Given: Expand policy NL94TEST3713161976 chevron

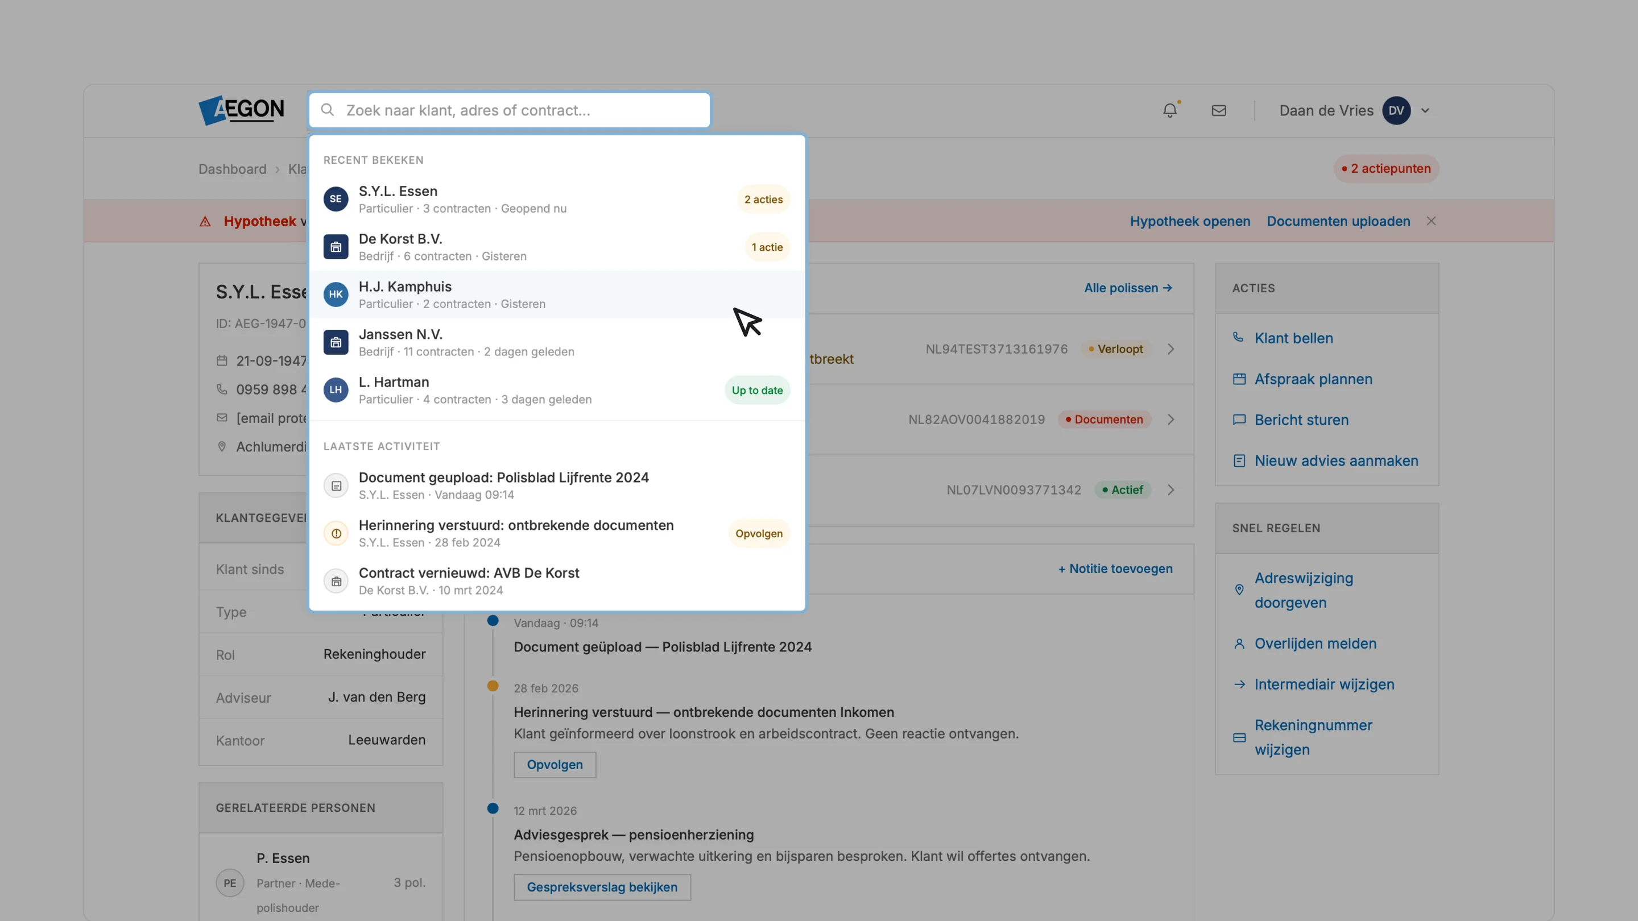Looking at the screenshot, I should (1170, 349).
